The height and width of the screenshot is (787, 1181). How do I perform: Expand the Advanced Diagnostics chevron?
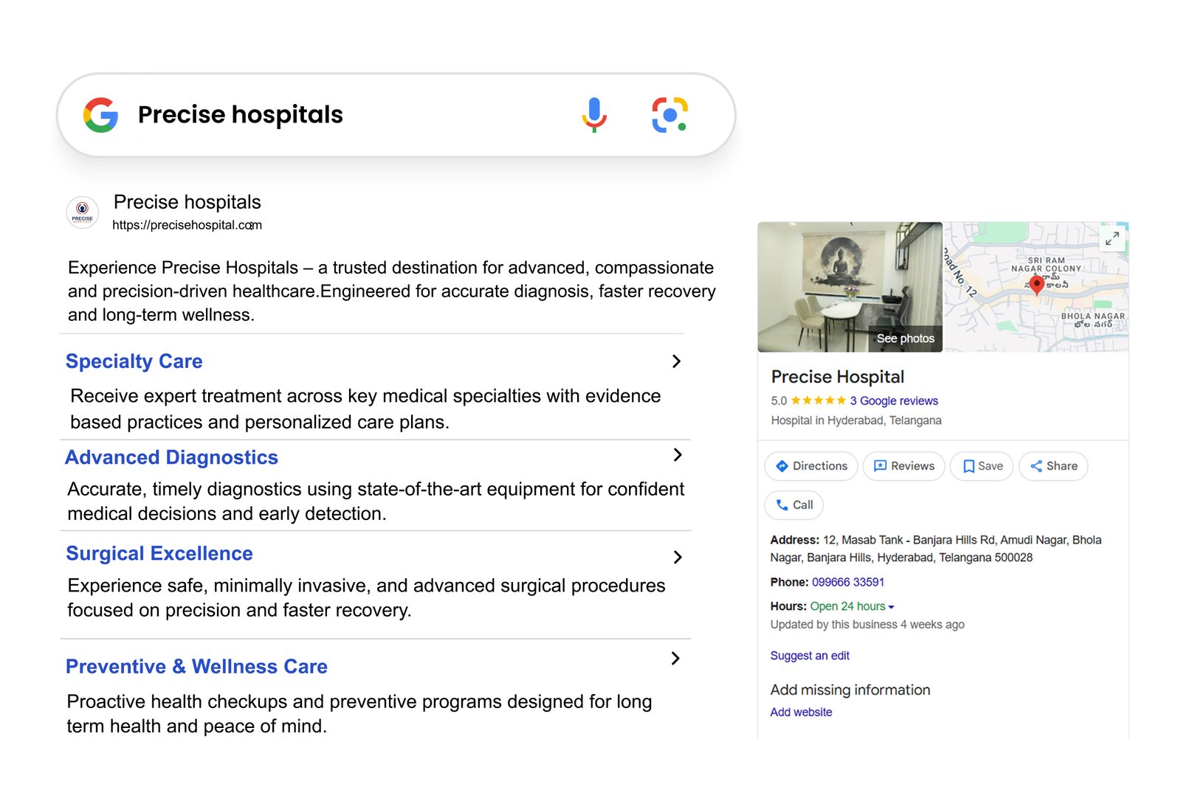pyautogui.click(x=678, y=455)
